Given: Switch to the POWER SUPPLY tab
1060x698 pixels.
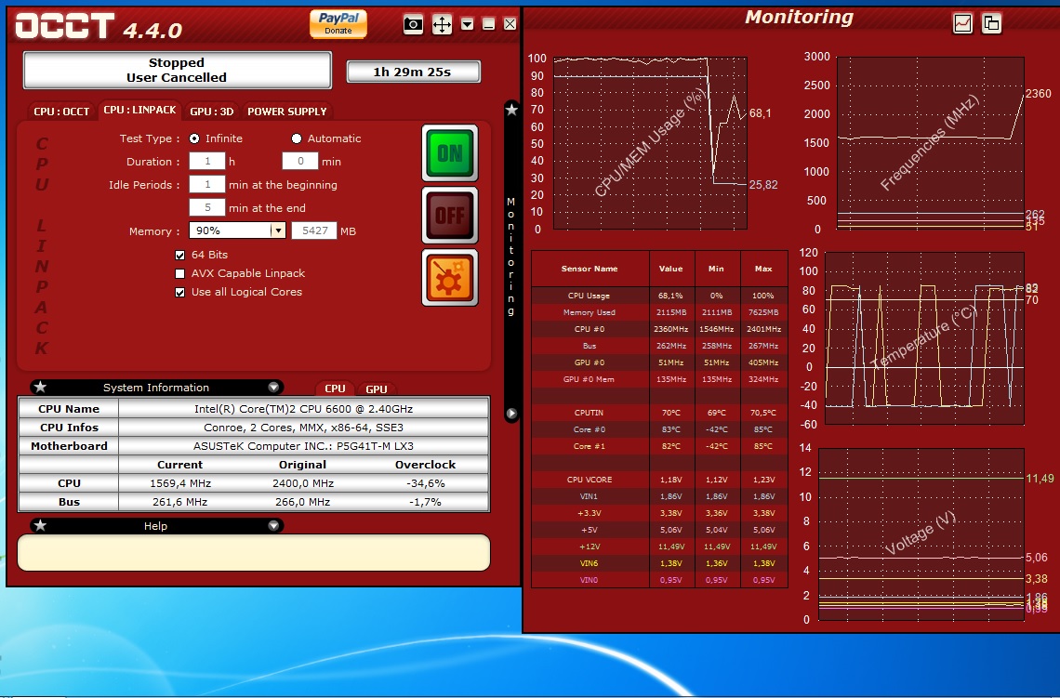Looking at the screenshot, I should pyautogui.click(x=287, y=112).
